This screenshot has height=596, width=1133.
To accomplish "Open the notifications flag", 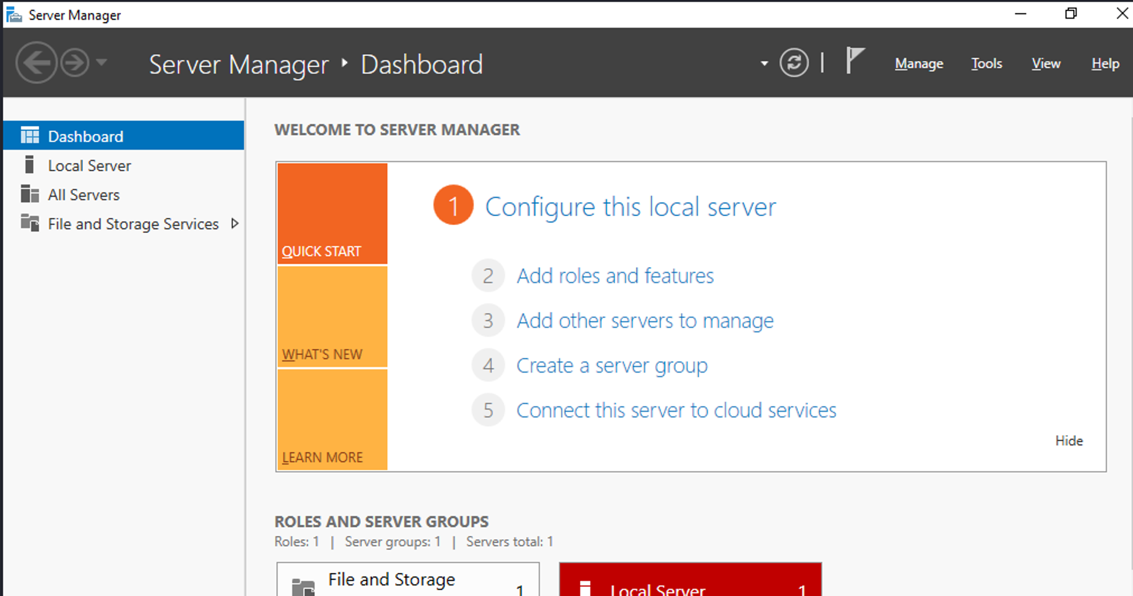I will (x=855, y=61).
